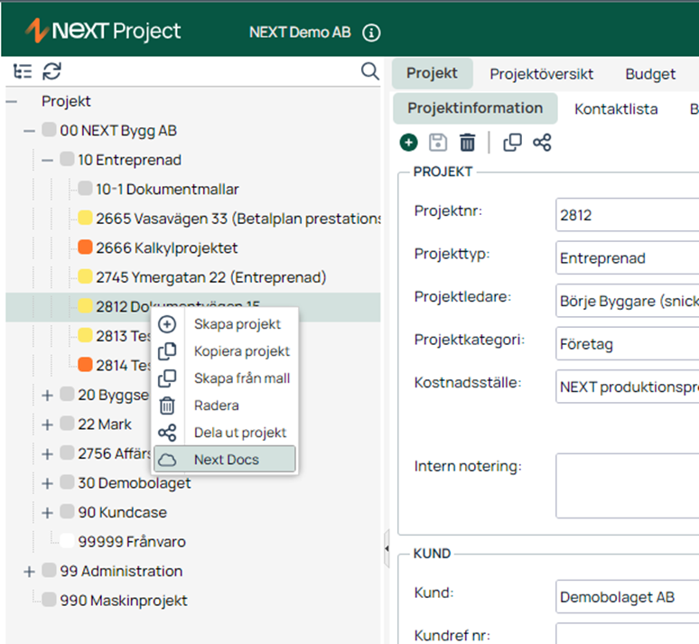Screen dimensions: 699x644
Task: Expand the 30 Demobolaget node
Action: coord(47,483)
